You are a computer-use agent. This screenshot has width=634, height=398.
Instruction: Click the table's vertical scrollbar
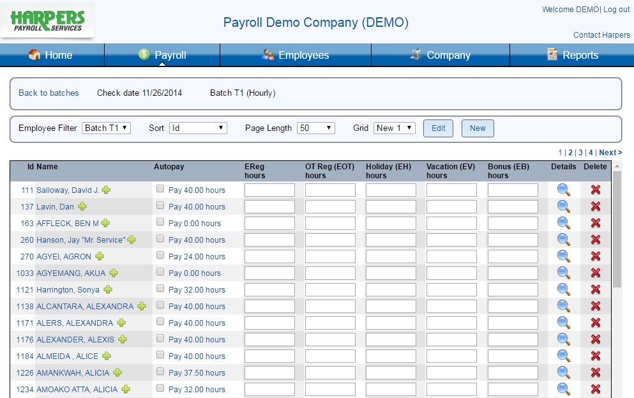tap(617, 230)
